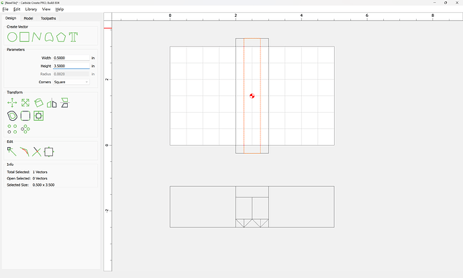Click the Mirror transform icon
This screenshot has width=463, height=278.
[x=52, y=103]
